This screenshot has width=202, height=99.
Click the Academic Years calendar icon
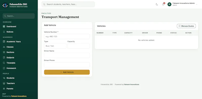coord(4,42)
